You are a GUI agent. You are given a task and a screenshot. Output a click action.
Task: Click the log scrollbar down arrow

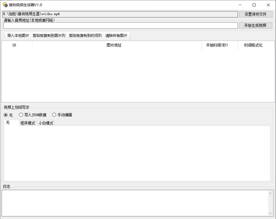(270, 213)
